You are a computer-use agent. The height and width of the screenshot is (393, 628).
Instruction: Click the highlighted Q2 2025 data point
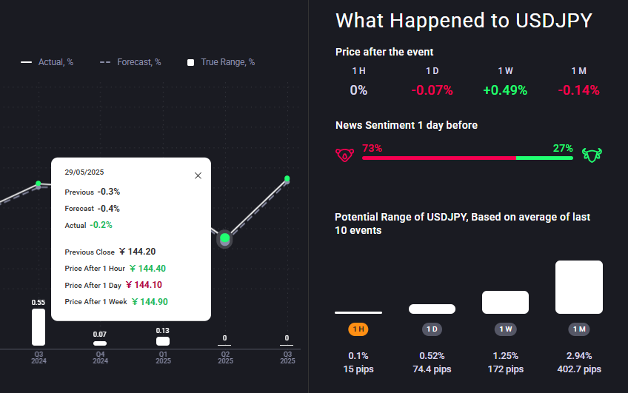(x=224, y=239)
